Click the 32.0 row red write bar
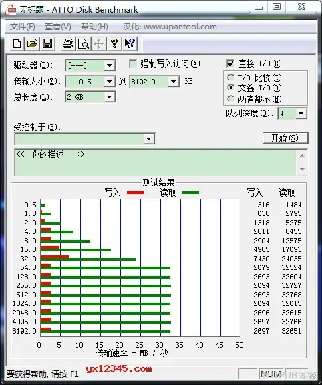The height and width of the screenshot is (385, 322). pyautogui.click(x=55, y=257)
